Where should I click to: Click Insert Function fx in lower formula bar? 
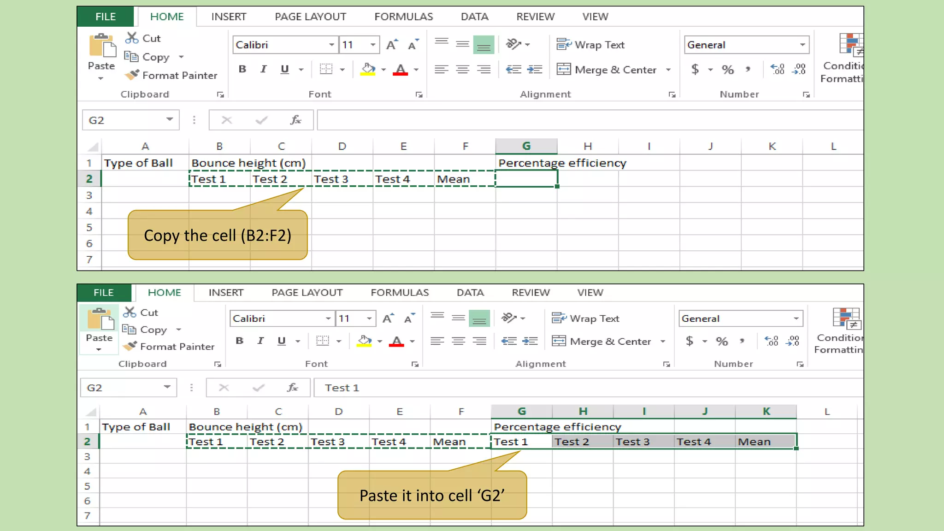coord(293,388)
